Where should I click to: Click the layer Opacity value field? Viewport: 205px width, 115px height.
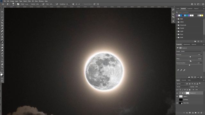(197, 87)
